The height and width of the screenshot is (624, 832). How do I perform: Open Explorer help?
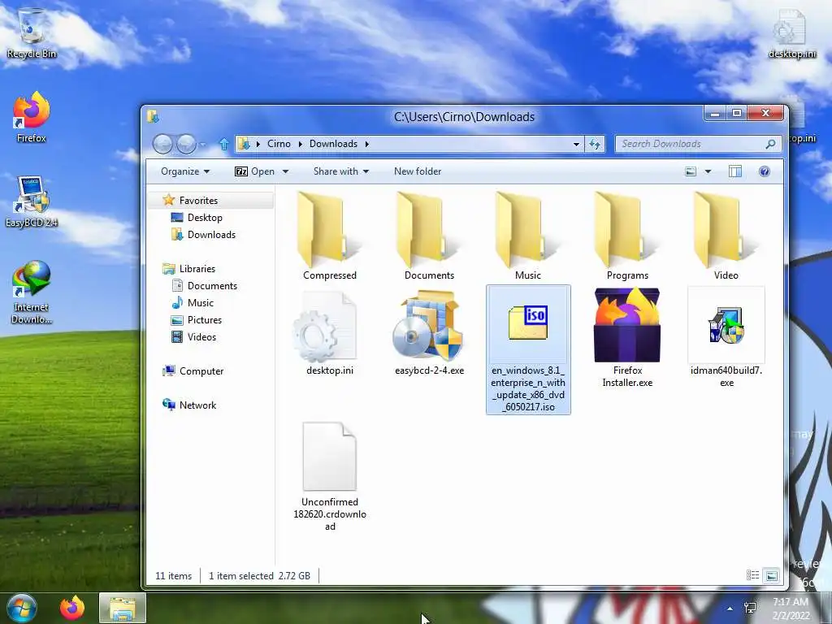[x=764, y=171]
